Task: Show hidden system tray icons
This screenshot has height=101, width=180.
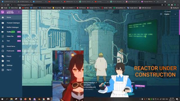Action: point(140,99)
